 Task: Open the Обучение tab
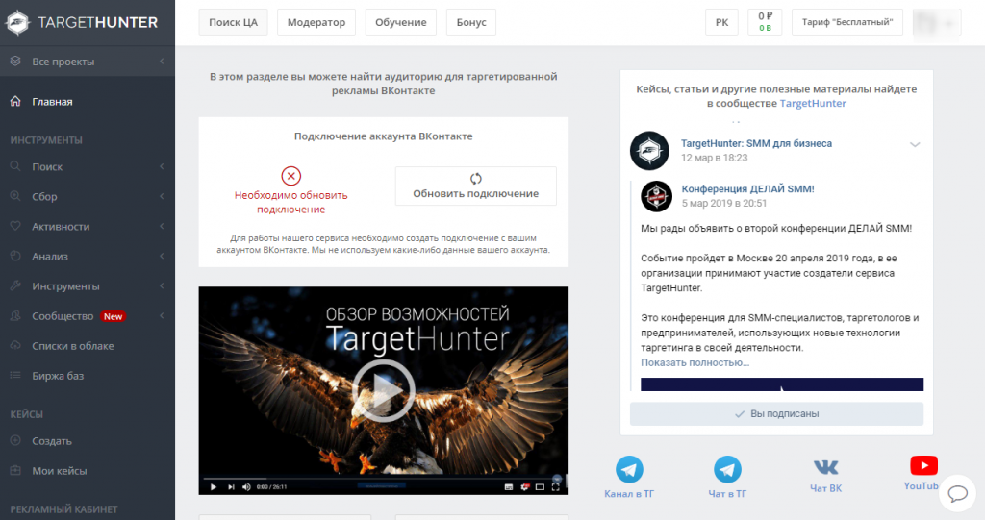(401, 22)
